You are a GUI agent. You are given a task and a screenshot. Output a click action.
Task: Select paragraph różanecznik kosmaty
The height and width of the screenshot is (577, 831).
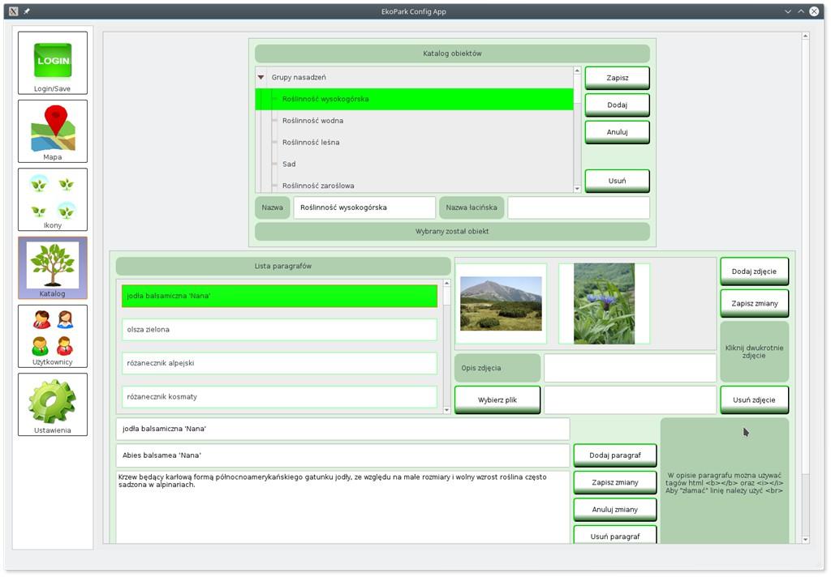tap(279, 396)
